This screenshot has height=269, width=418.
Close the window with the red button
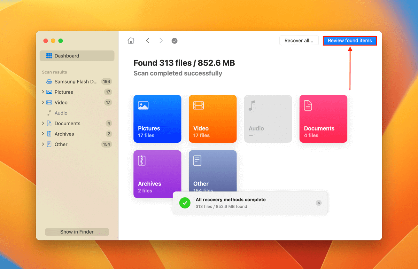coord(46,41)
